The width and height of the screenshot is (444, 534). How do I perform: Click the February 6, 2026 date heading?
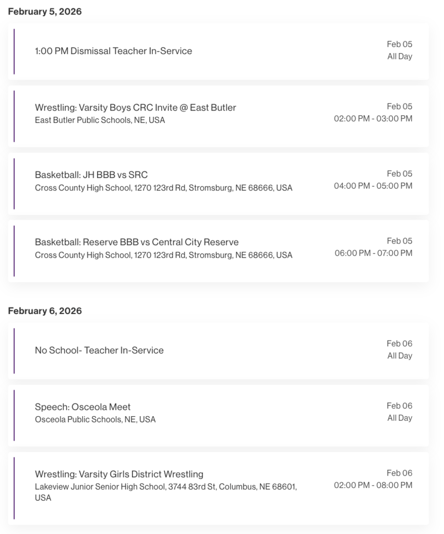pyautogui.click(x=45, y=311)
